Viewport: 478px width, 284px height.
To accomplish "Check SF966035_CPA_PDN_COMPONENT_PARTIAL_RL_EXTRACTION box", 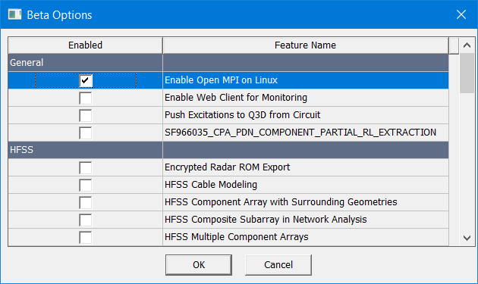I will (85, 133).
